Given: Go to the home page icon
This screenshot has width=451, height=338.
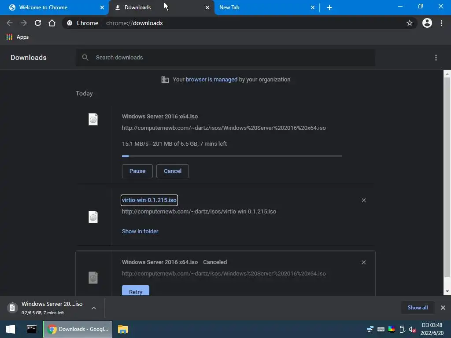Looking at the screenshot, I should (52, 23).
